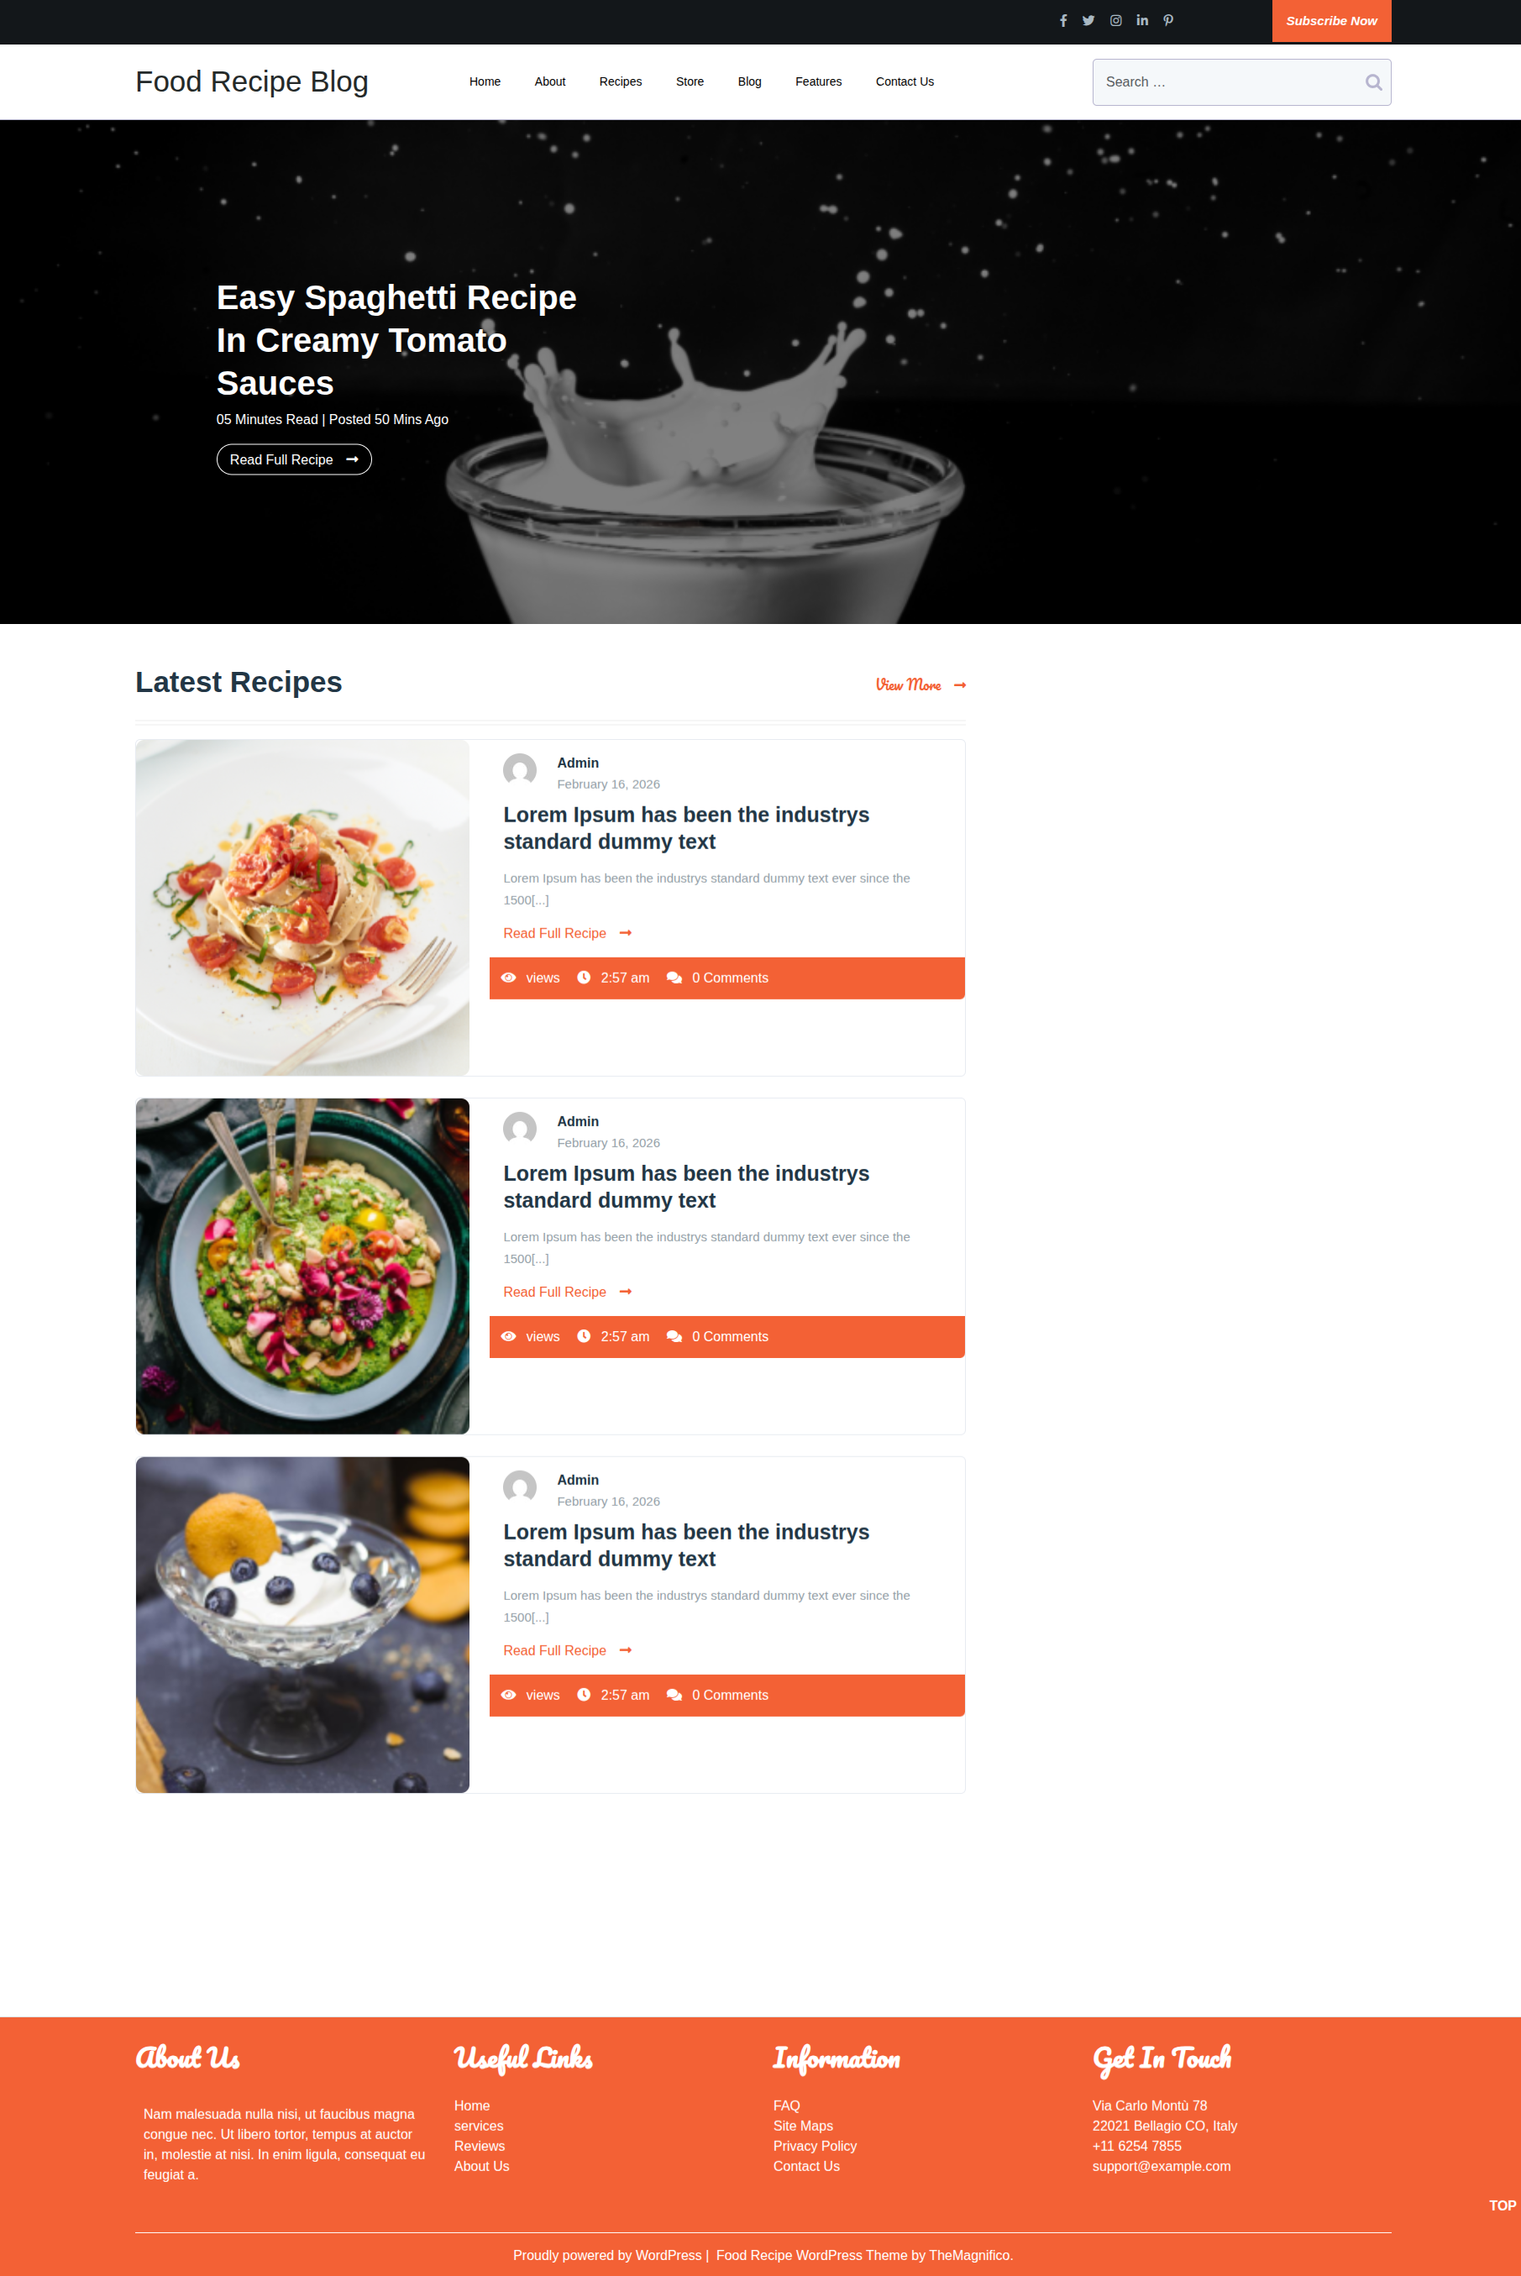The image size is (1521, 2276).
Task: Click the search magnifier icon
Action: coord(1372,82)
